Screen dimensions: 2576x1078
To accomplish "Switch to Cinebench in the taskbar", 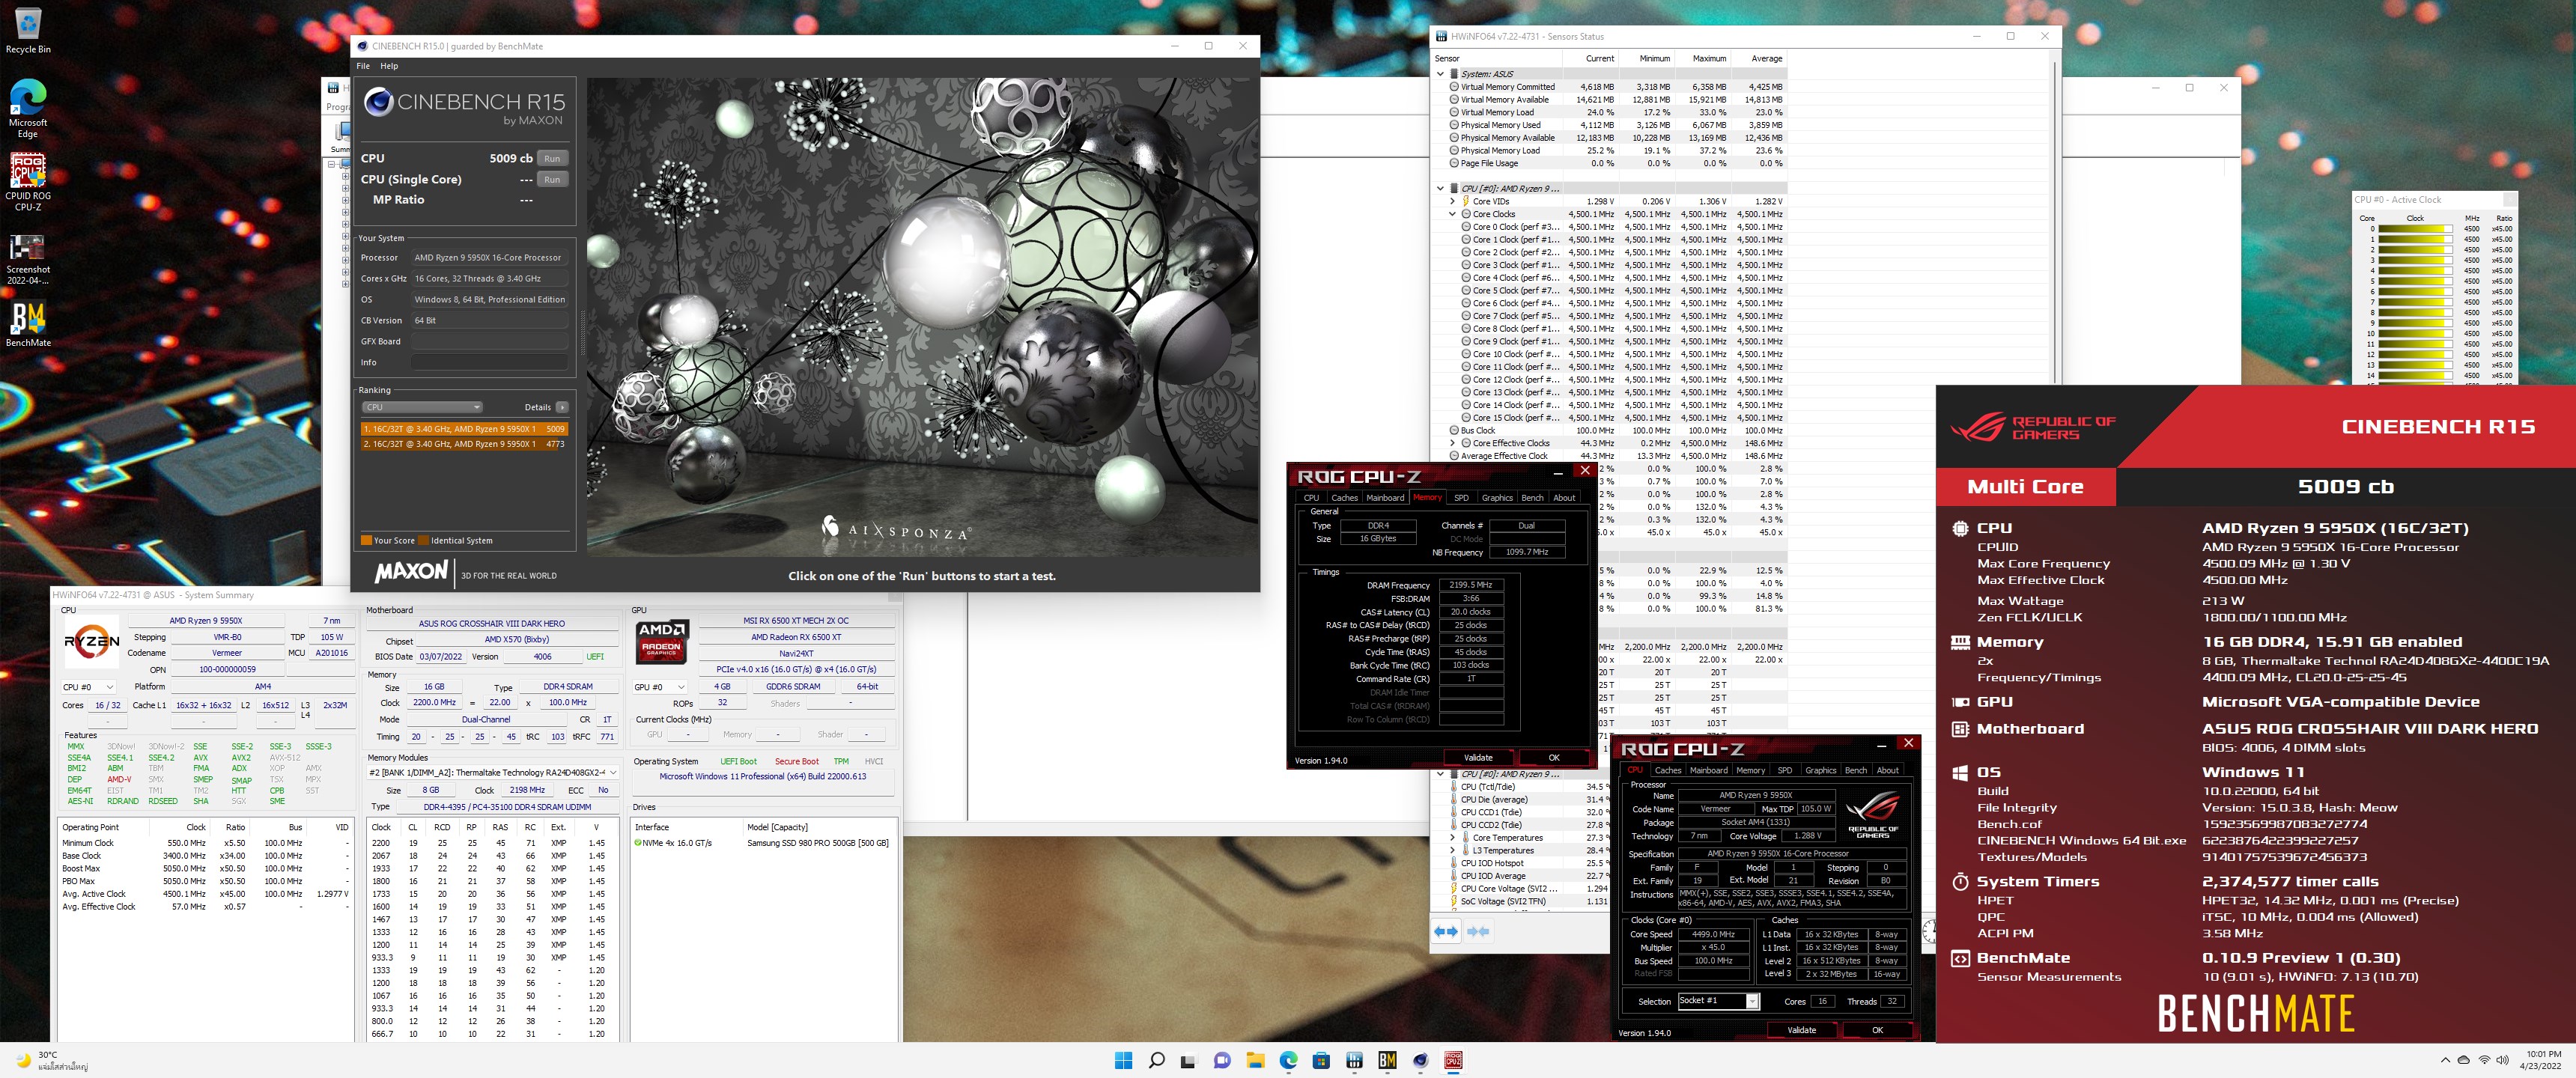I will tap(1420, 1060).
